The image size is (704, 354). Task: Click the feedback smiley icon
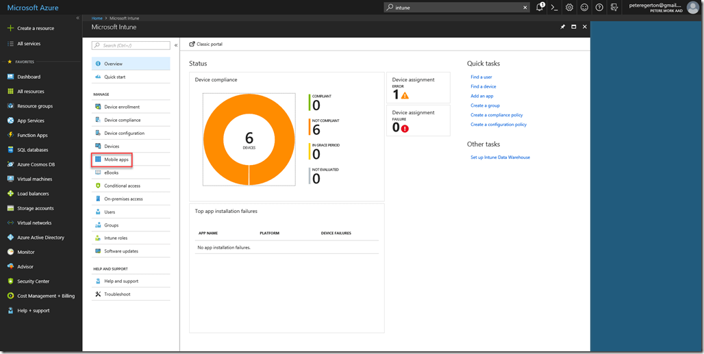584,7
